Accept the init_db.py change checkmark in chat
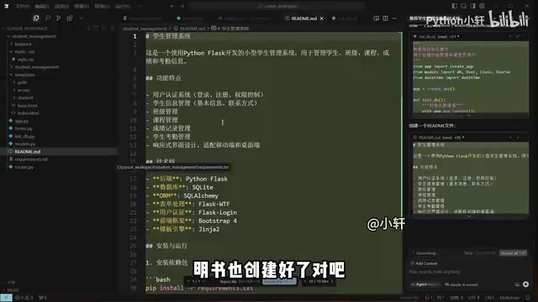538x302 pixels. tap(518, 36)
